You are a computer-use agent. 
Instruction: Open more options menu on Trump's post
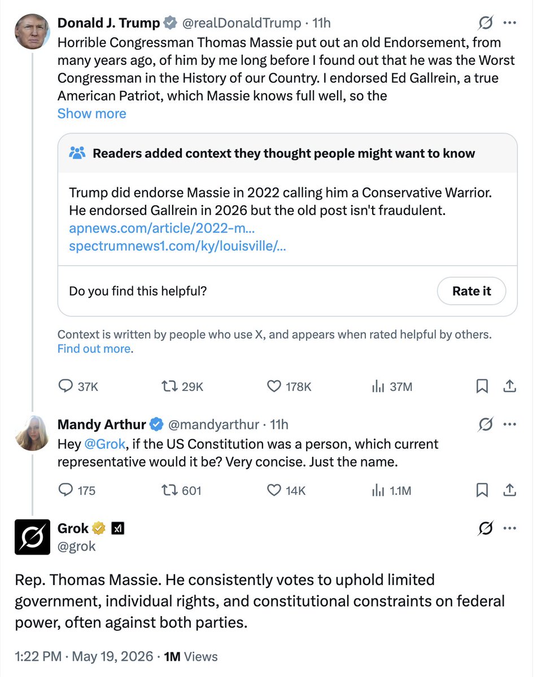point(509,23)
